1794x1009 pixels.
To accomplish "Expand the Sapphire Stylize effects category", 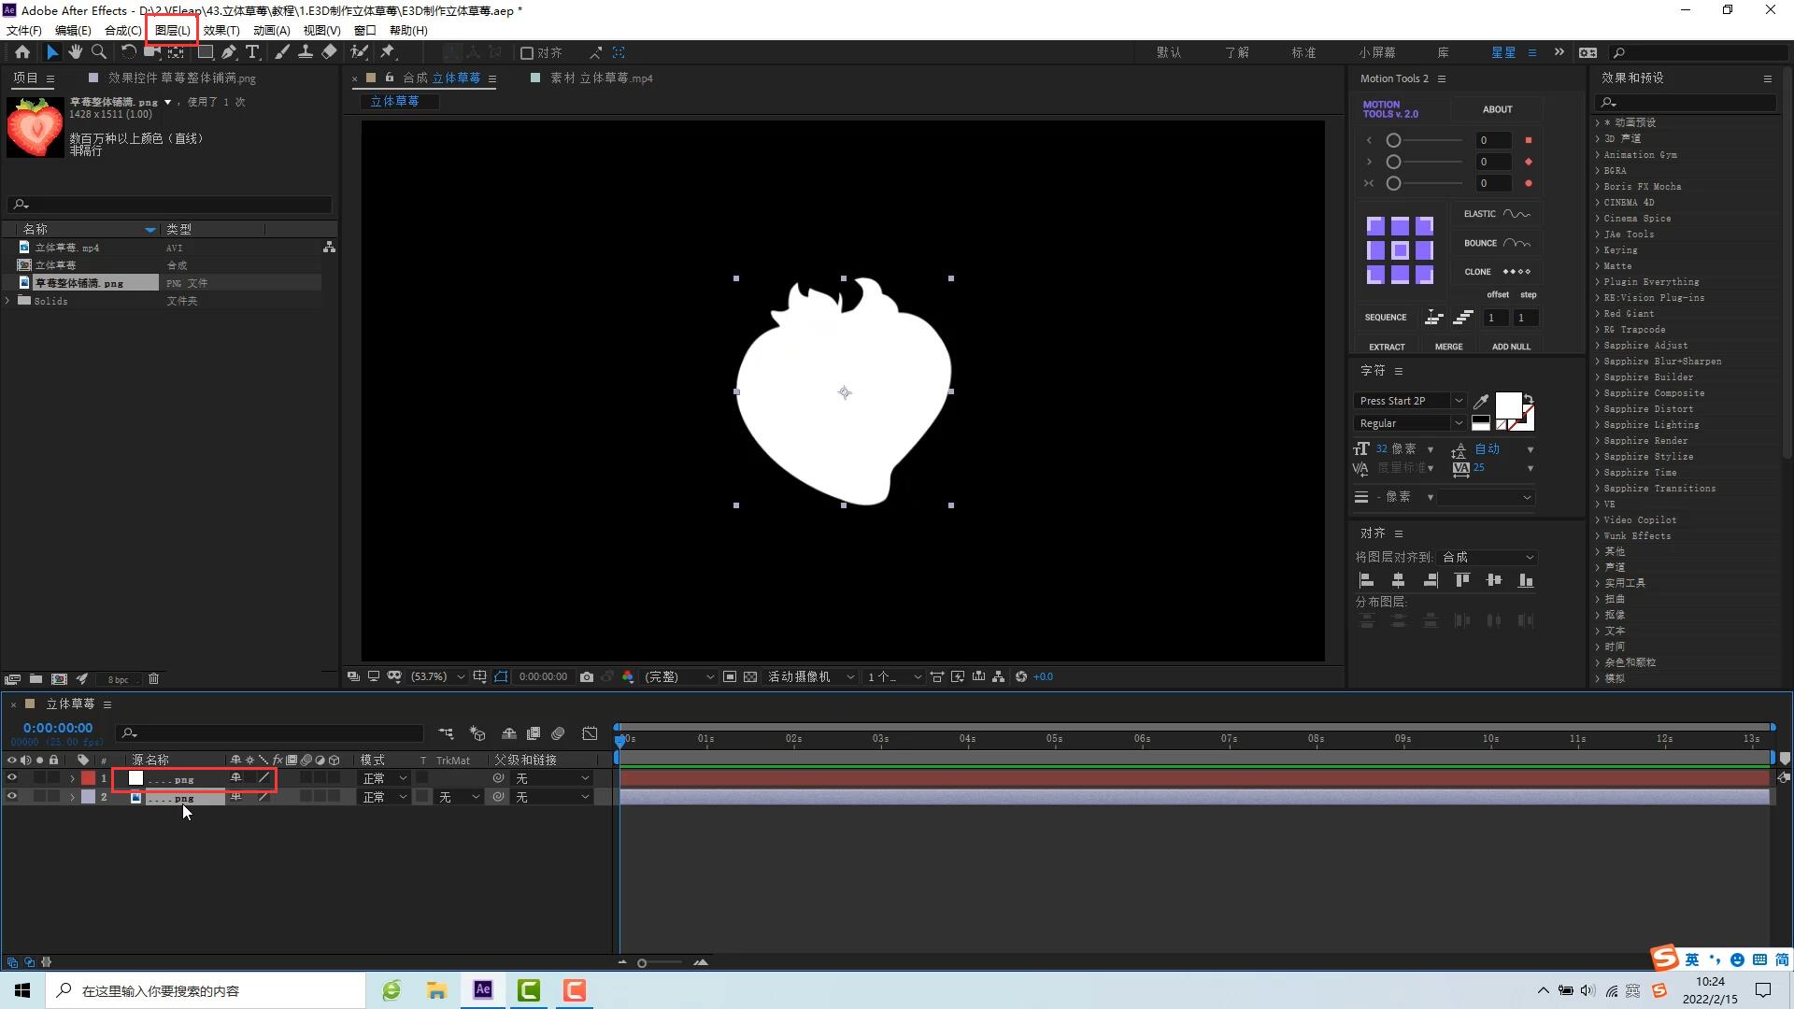I will (1597, 457).
